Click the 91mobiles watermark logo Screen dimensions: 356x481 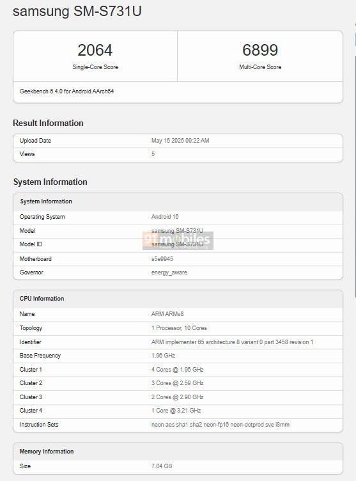(178, 240)
